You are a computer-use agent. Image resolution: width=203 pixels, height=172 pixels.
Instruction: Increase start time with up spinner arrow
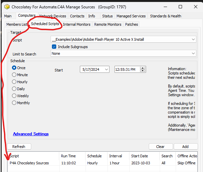pyautogui.click(x=142, y=68)
